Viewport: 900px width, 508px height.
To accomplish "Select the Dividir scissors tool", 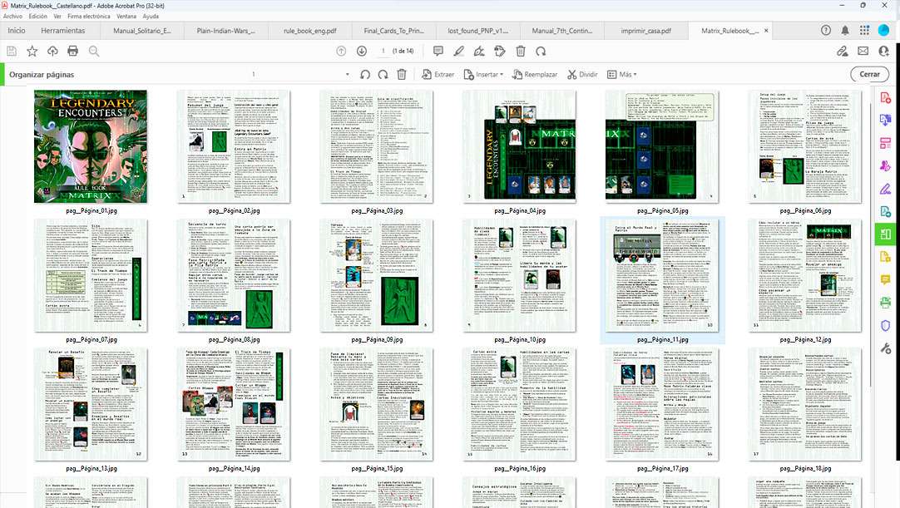I will tap(582, 74).
